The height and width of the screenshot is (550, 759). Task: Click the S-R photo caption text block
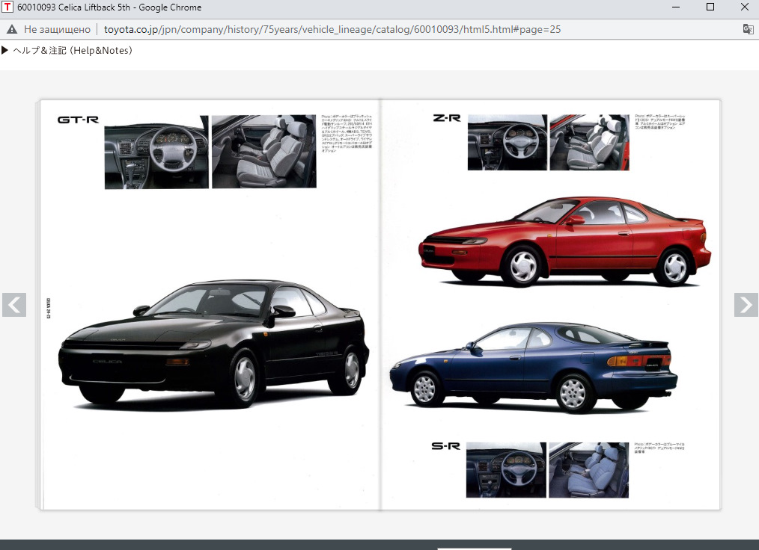point(659,448)
